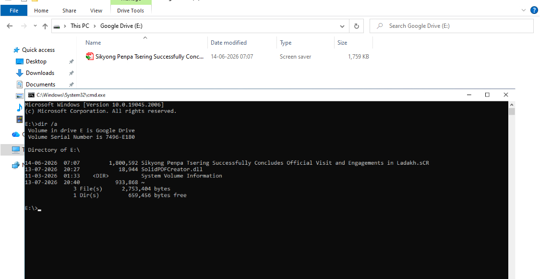Click the OneDrive cloud icon in the sidebar
540x279 pixels.
[16, 134]
